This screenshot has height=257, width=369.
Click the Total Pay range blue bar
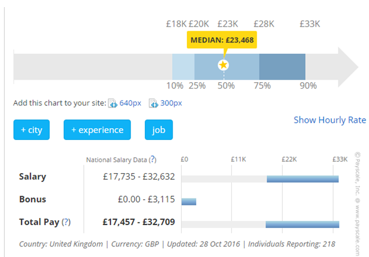(x=302, y=225)
